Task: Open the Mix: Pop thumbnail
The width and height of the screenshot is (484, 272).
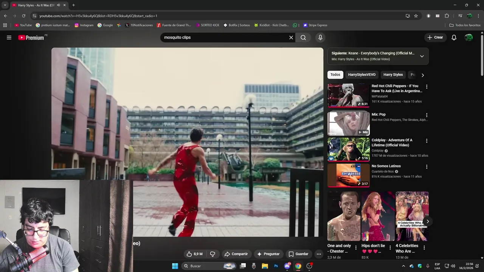Action: click(348, 123)
